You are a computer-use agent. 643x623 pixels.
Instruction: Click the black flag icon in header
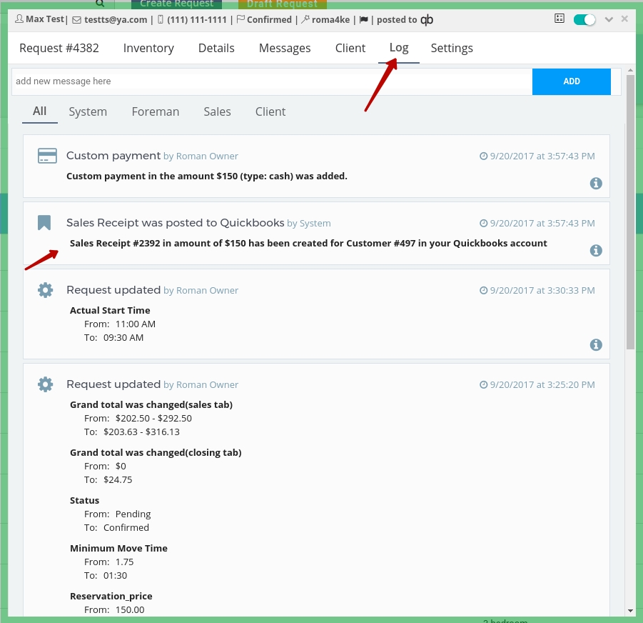tap(363, 20)
